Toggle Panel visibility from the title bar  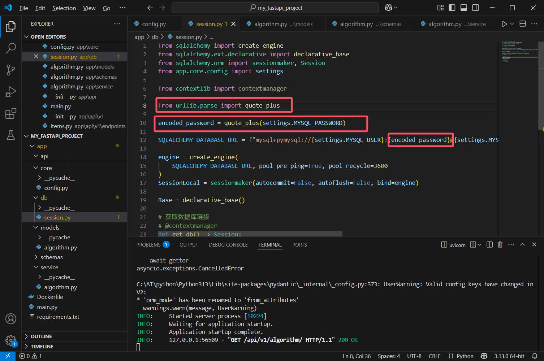click(x=464, y=7)
